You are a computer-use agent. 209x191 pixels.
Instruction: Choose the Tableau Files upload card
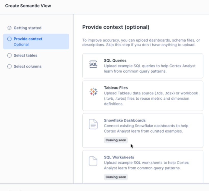pyautogui.click(x=143, y=96)
